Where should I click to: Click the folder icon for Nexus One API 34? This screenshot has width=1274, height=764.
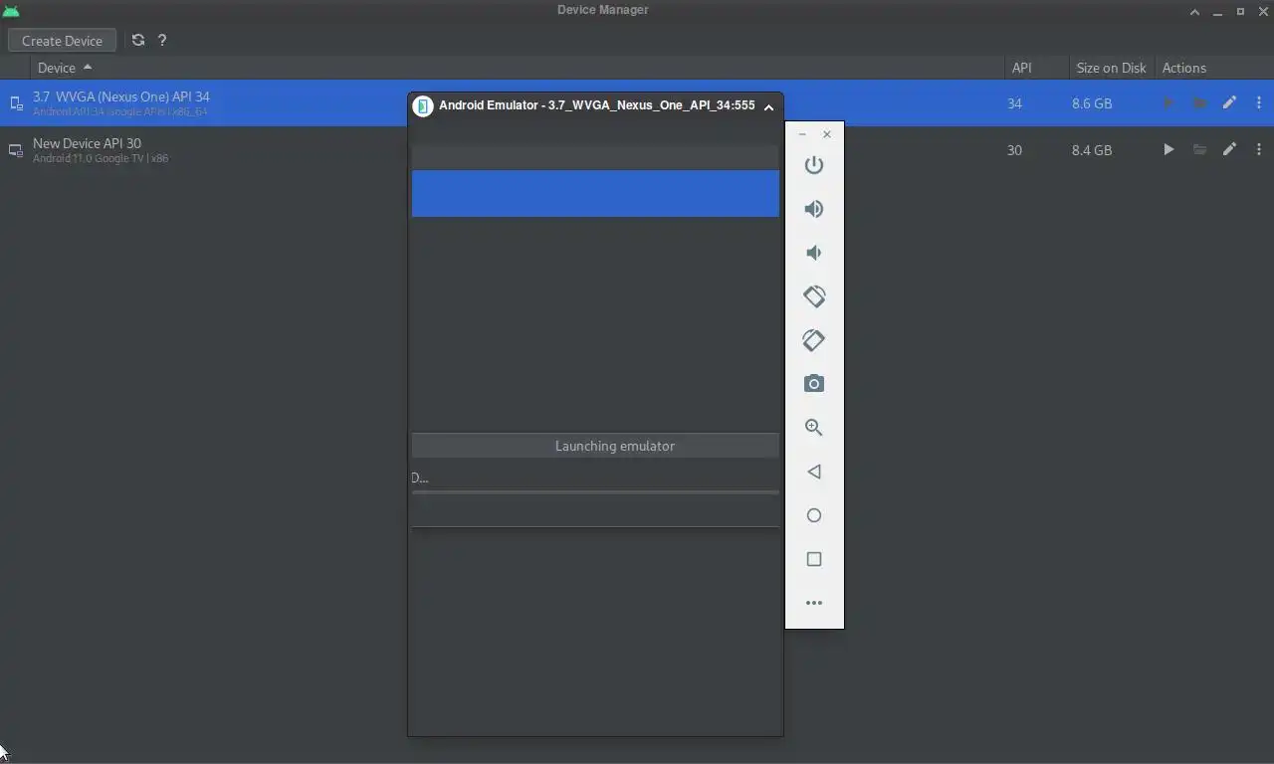click(1199, 102)
